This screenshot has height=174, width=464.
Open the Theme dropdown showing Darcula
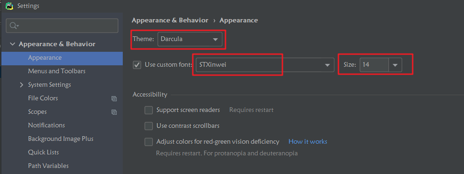[190, 39]
